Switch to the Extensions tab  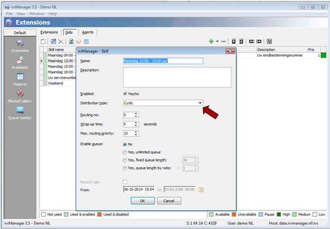[49, 32]
